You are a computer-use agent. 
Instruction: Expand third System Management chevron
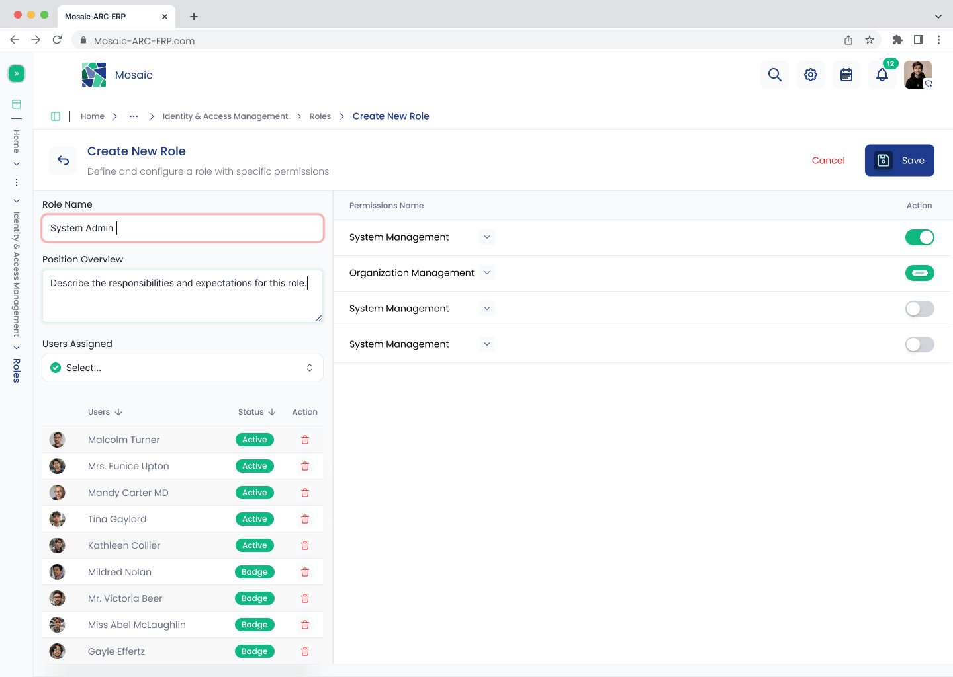(x=487, y=308)
